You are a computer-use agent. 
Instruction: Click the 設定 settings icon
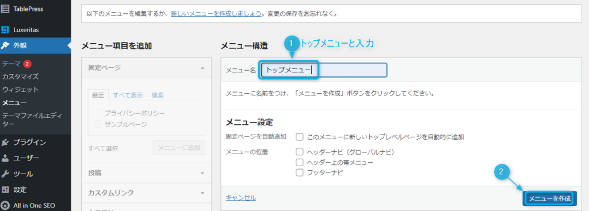click(5, 190)
